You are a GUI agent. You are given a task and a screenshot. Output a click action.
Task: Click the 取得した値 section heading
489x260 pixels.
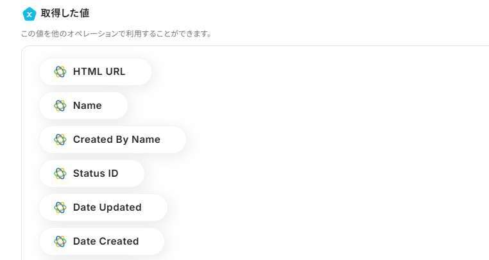[65, 13]
